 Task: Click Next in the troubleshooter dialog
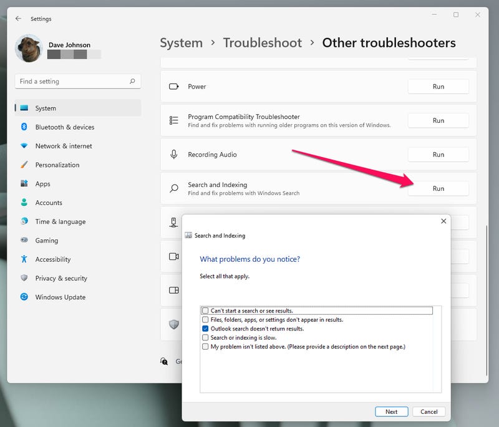pyautogui.click(x=392, y=411)
